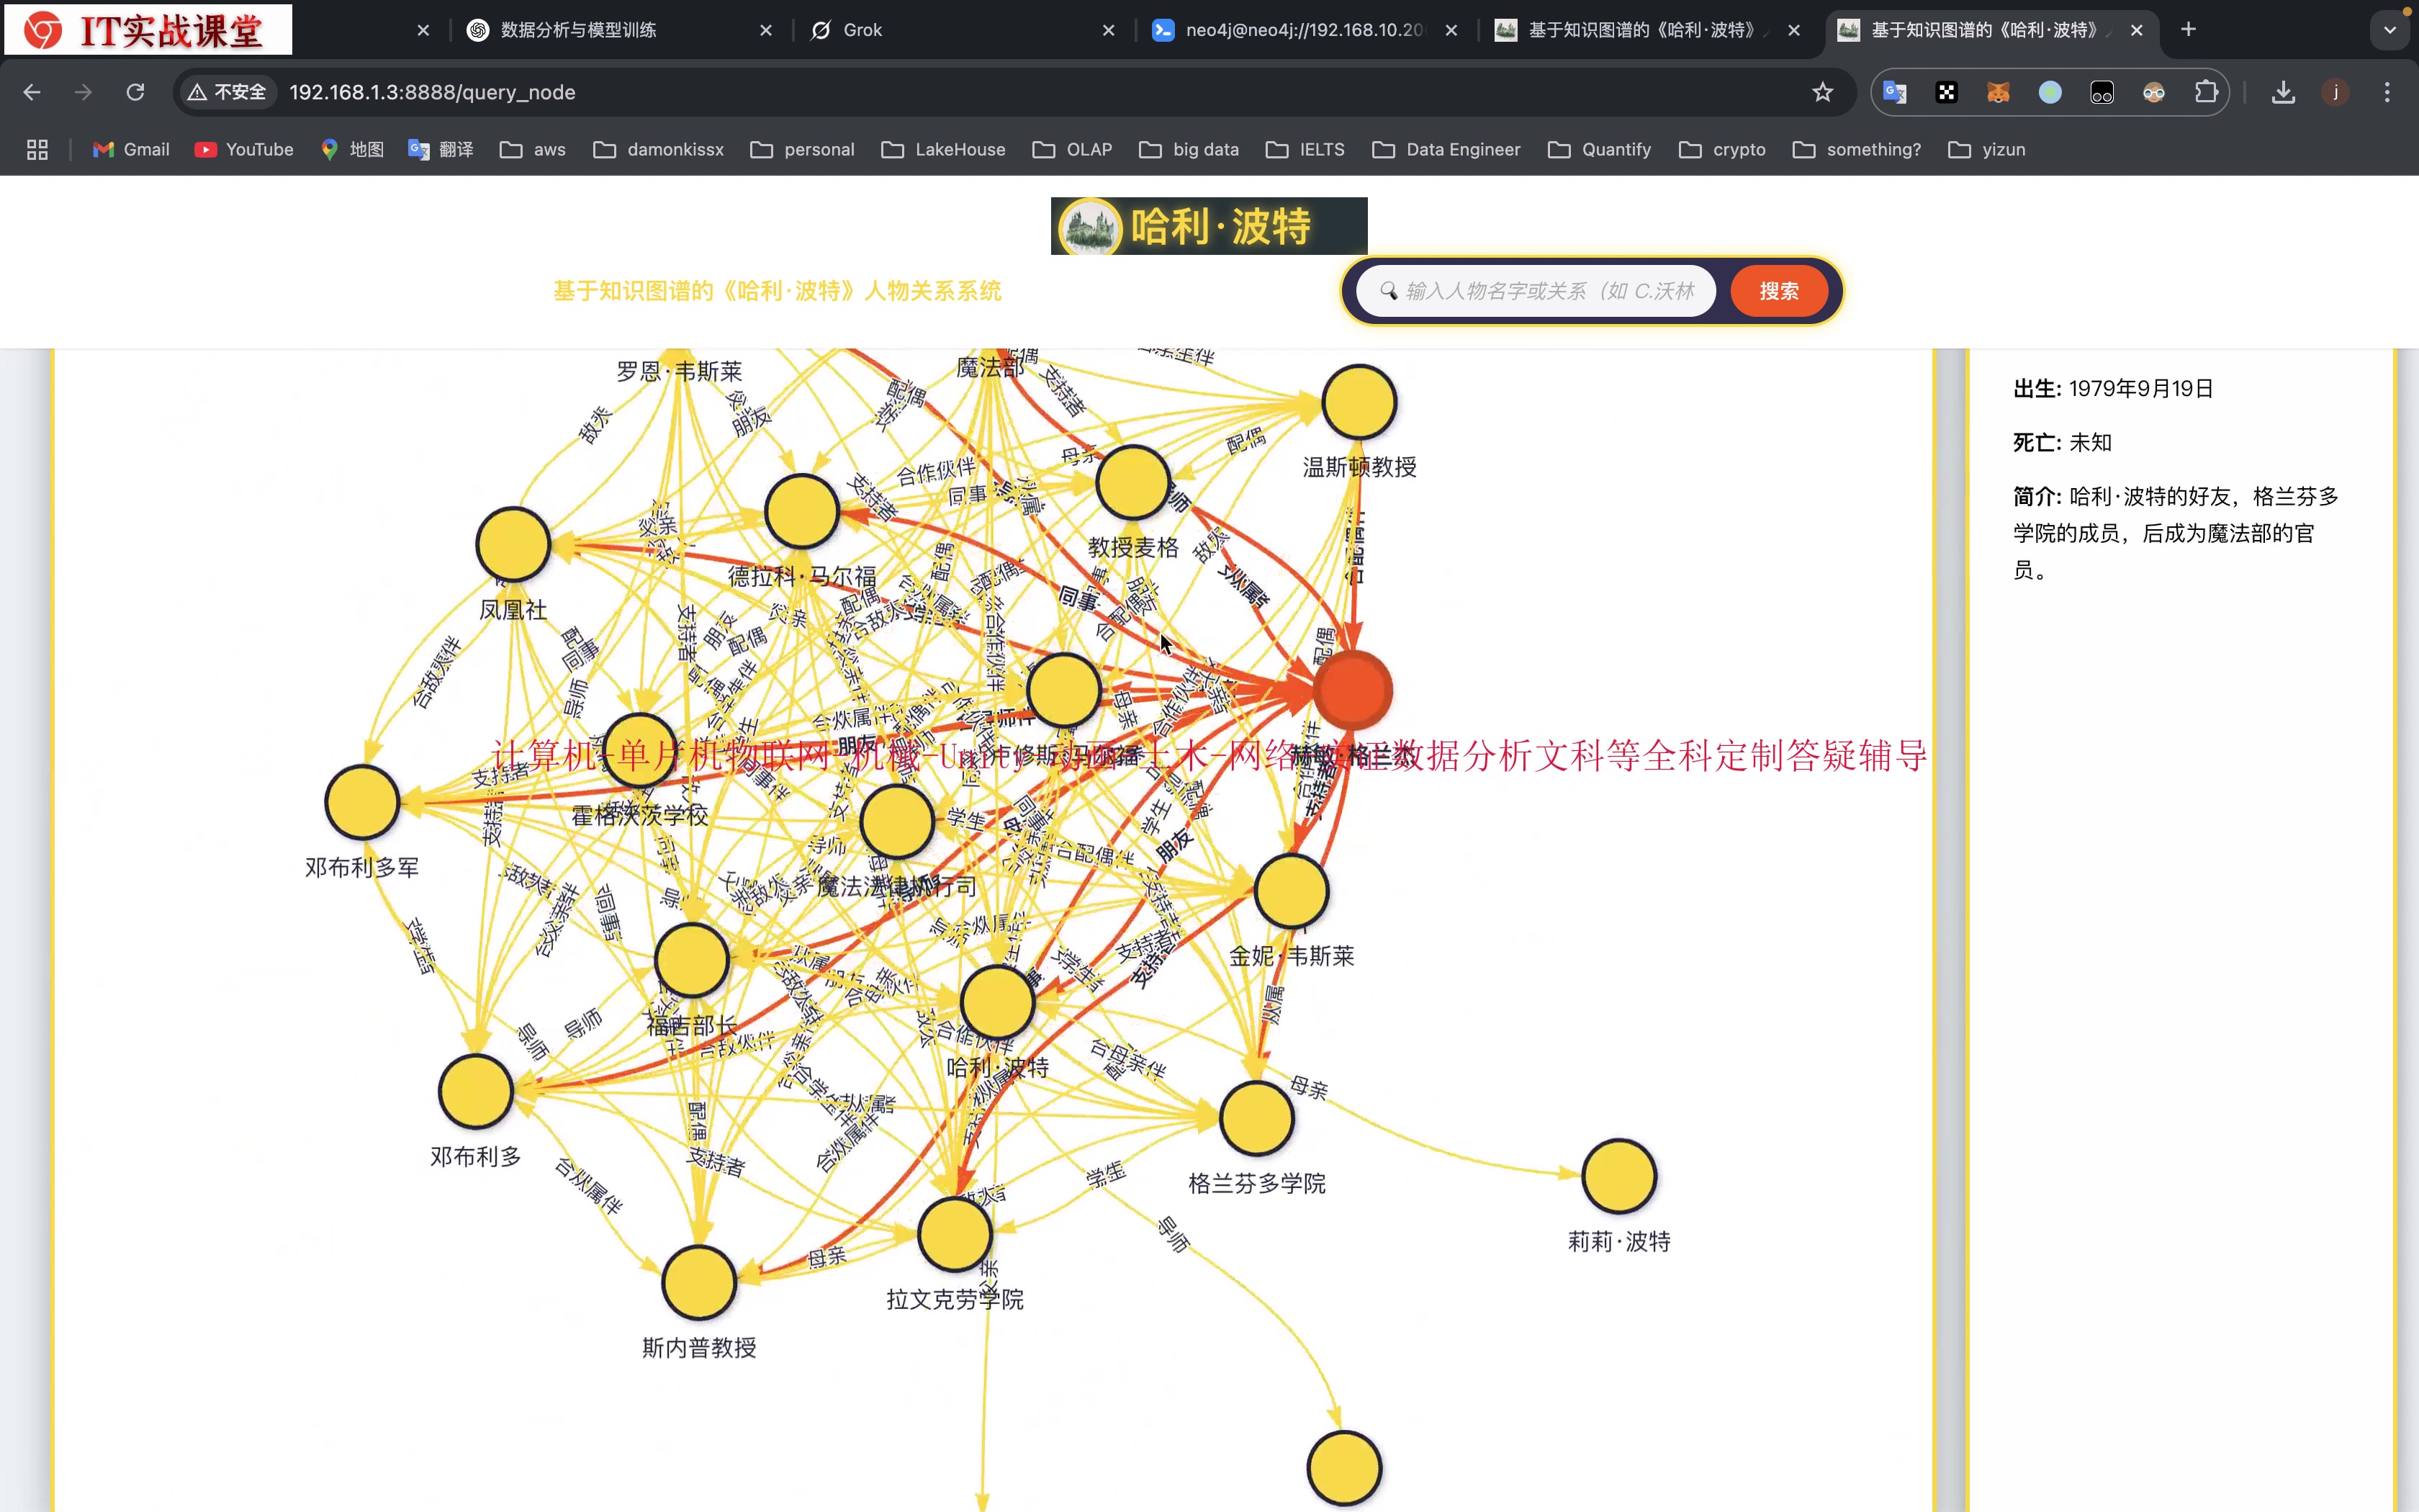Viewport: 2419px width, 1512px height.
Task: Open the Chrome apps grid shortcut
Action: coord(37,149)
